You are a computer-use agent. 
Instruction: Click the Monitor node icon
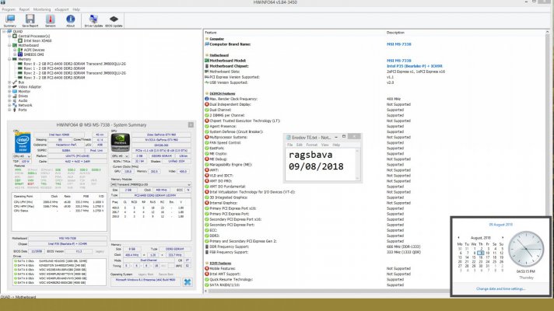pos(15,92)
